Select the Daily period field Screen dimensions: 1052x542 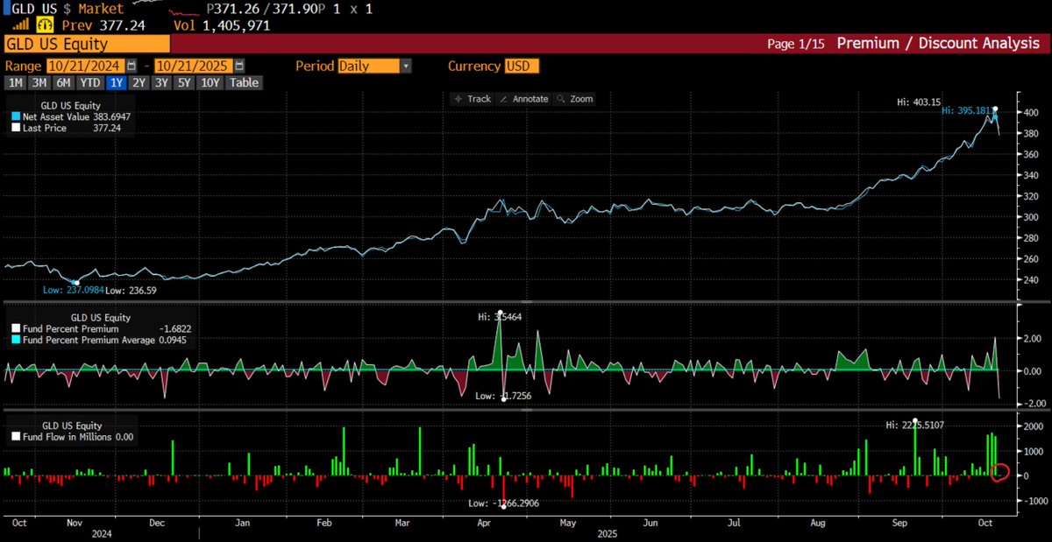point(369,66)
